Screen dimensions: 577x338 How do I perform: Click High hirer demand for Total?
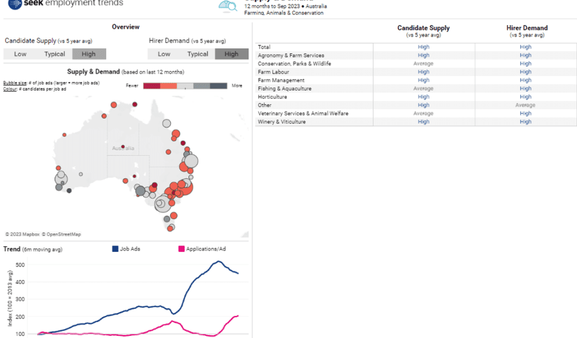click(526, 47)
